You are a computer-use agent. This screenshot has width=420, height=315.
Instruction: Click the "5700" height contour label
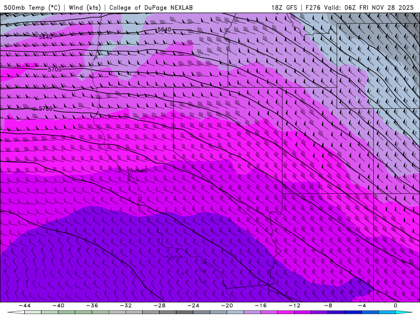(55, 69)
